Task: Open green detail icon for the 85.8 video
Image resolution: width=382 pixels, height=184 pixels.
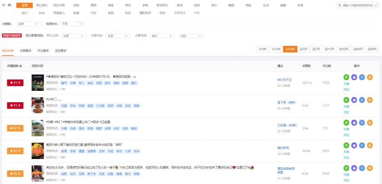Action: point(346,168)
